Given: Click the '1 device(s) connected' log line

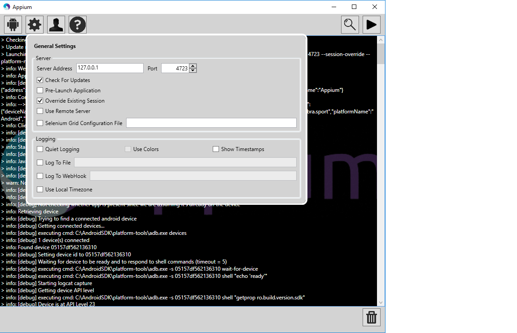Looking at the screenshot, I should click(x=45, y=240).
